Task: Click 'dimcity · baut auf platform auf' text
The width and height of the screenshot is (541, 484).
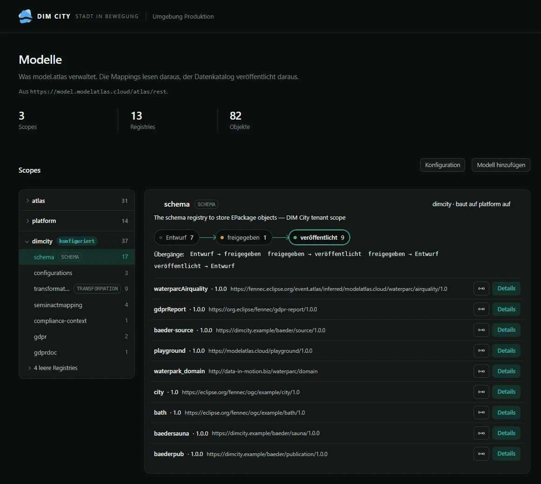Action: tap(471, 204)
